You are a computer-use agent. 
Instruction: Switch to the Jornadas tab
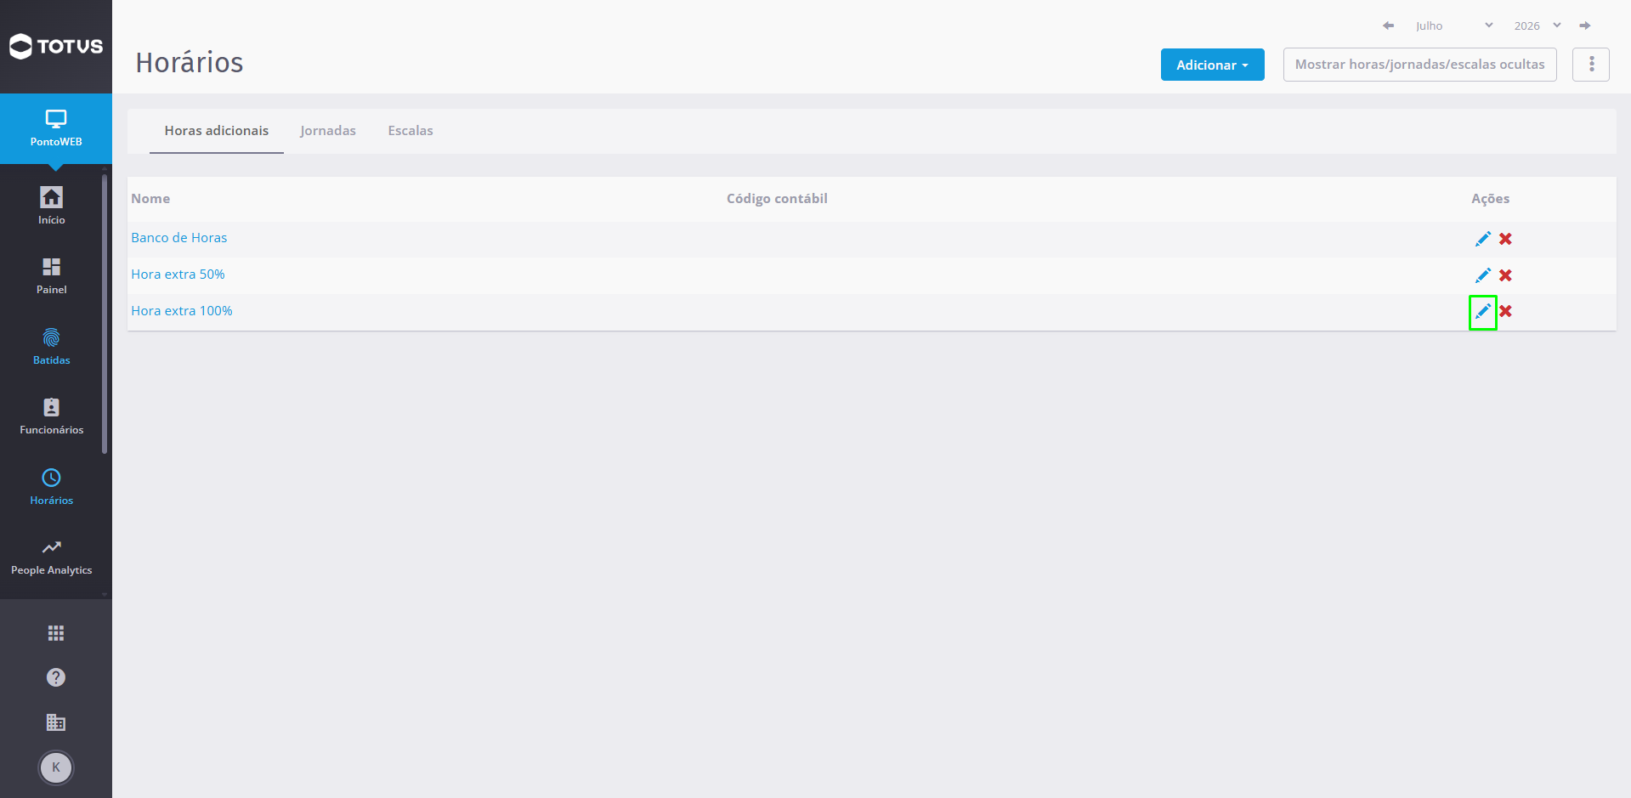pyautogui.click(x=328, y=131)
